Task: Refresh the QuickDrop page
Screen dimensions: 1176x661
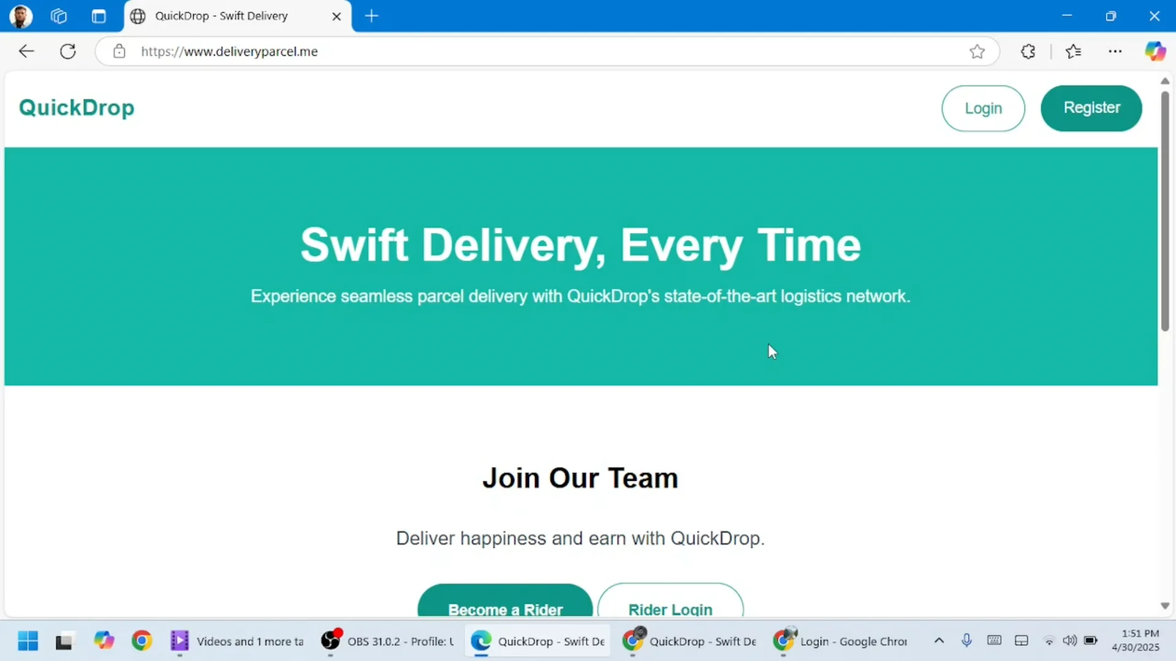Action: click(x=67, y=51)
